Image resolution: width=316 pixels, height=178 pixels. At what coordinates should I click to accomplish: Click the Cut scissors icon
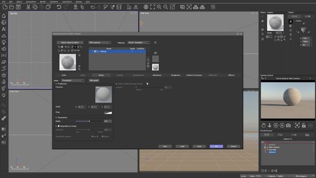[x=28, y=7]
